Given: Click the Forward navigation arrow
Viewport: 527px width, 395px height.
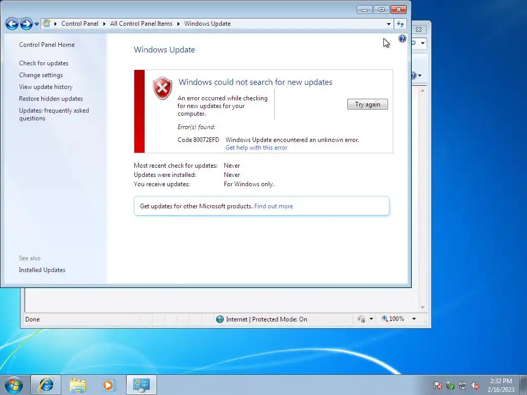Looking at the screenshot, I should click(26, 24).
